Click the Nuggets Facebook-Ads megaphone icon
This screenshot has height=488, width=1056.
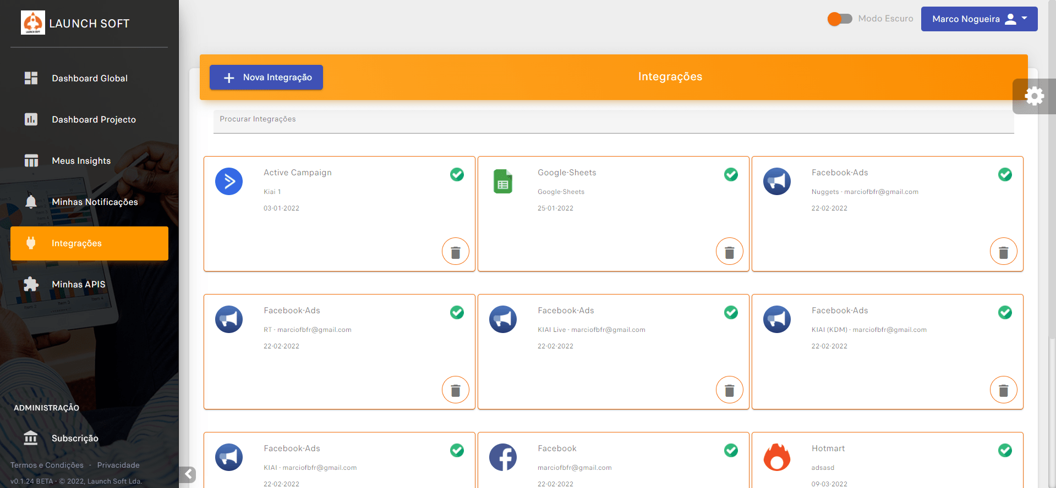777,181
